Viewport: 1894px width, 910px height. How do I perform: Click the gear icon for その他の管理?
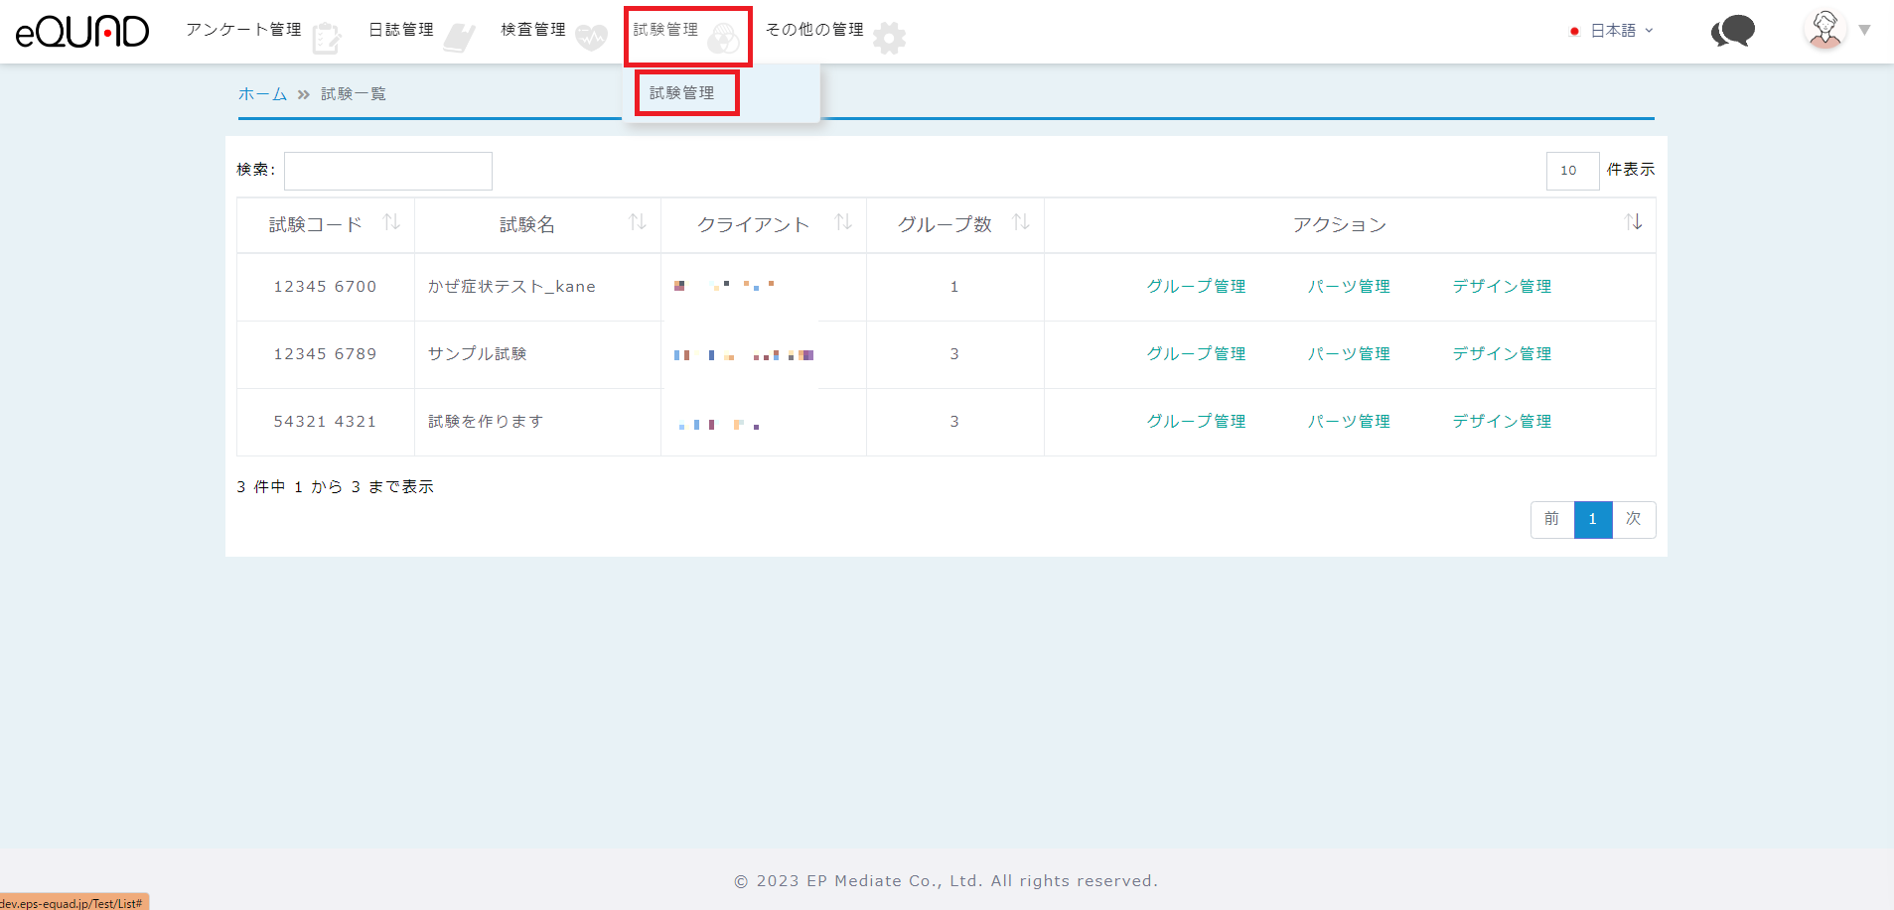coord(889,38)
